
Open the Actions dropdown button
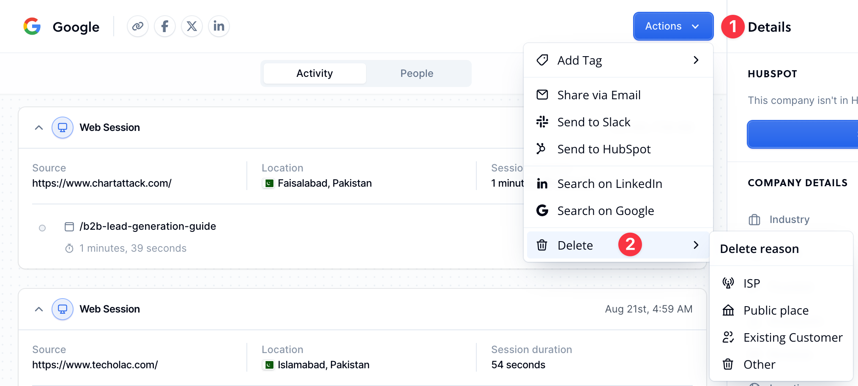click(673, 26)
